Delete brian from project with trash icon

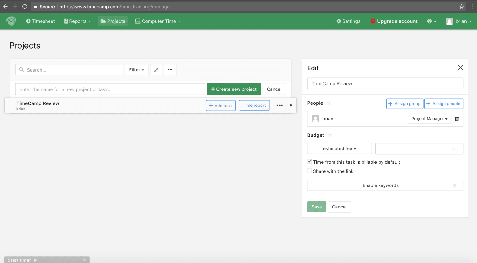click(x=457, y=119)
